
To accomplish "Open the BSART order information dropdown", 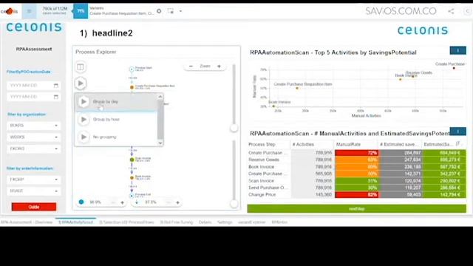I will coord(33,191).
